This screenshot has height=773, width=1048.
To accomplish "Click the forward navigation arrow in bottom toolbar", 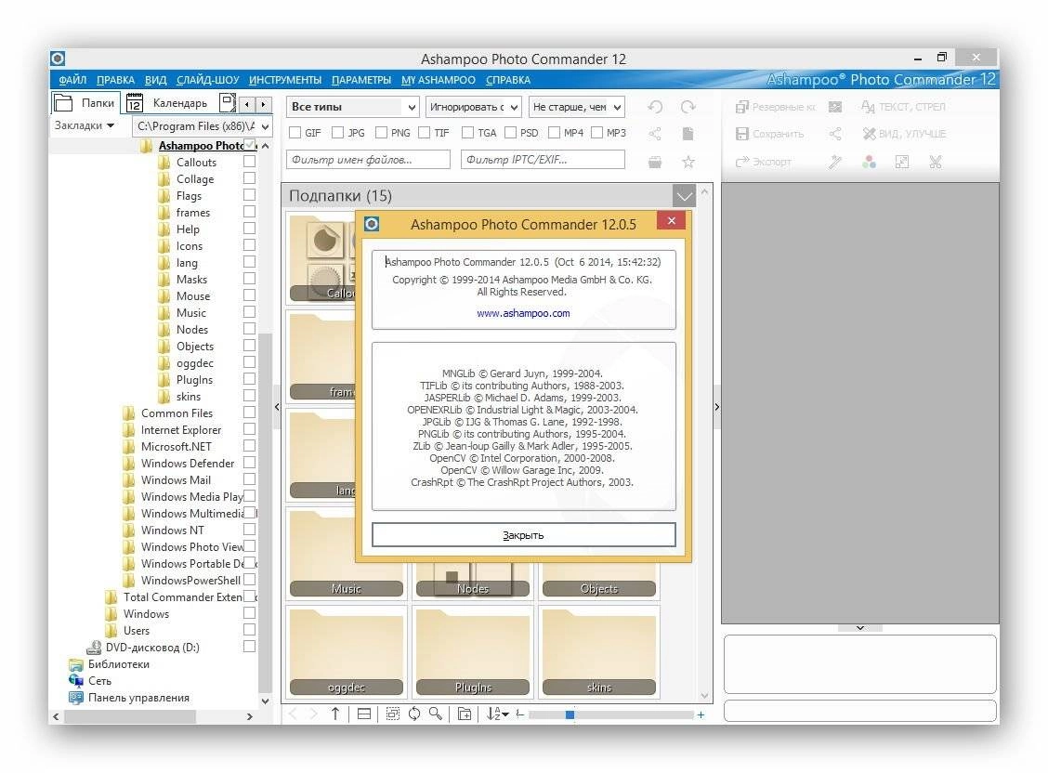I will (312, 714).
